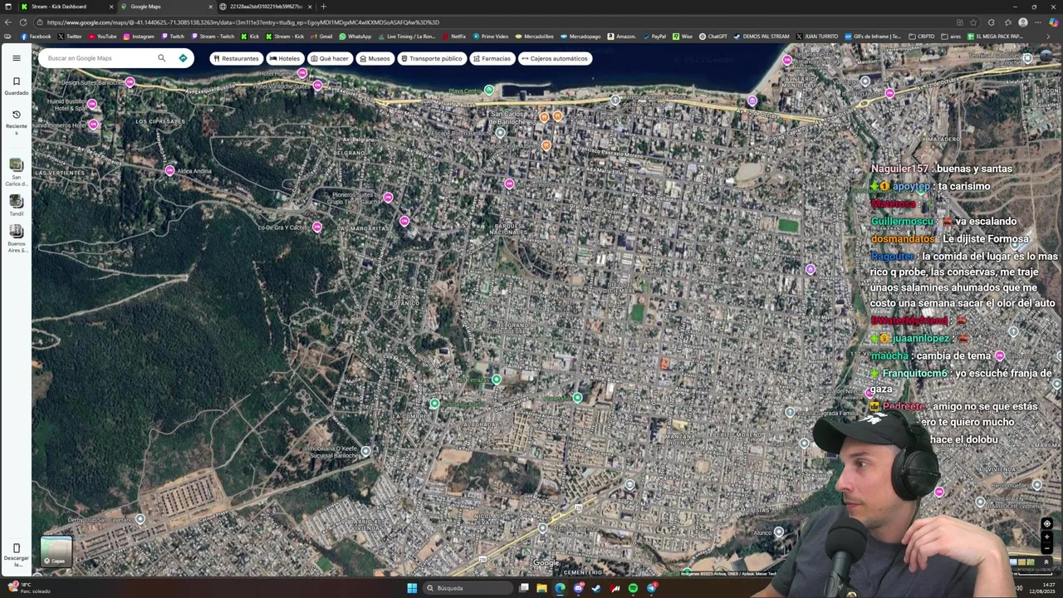The image size is (1063, 598).
Task: Open the CRIPTO bookmarks folder
Action: 922,37
